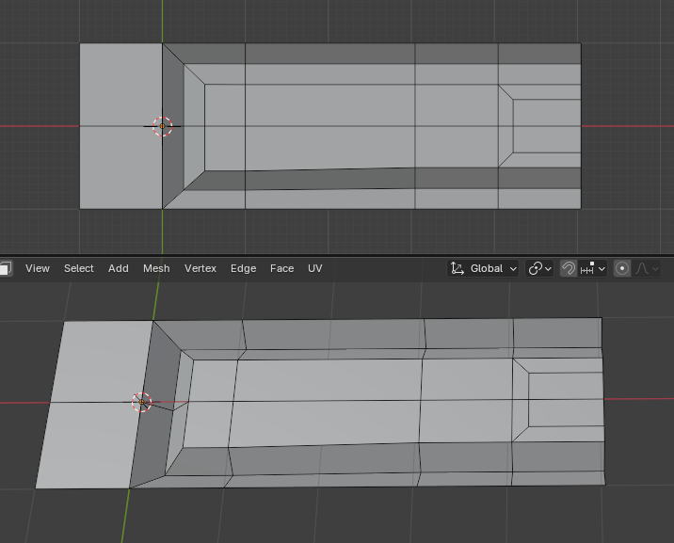Open the Select menu

[79, 268]
